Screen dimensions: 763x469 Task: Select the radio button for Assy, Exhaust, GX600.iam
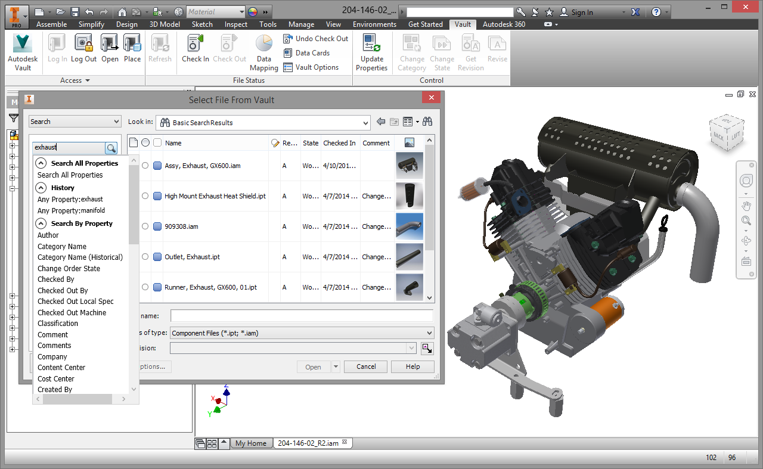click(x=145, y=166)
